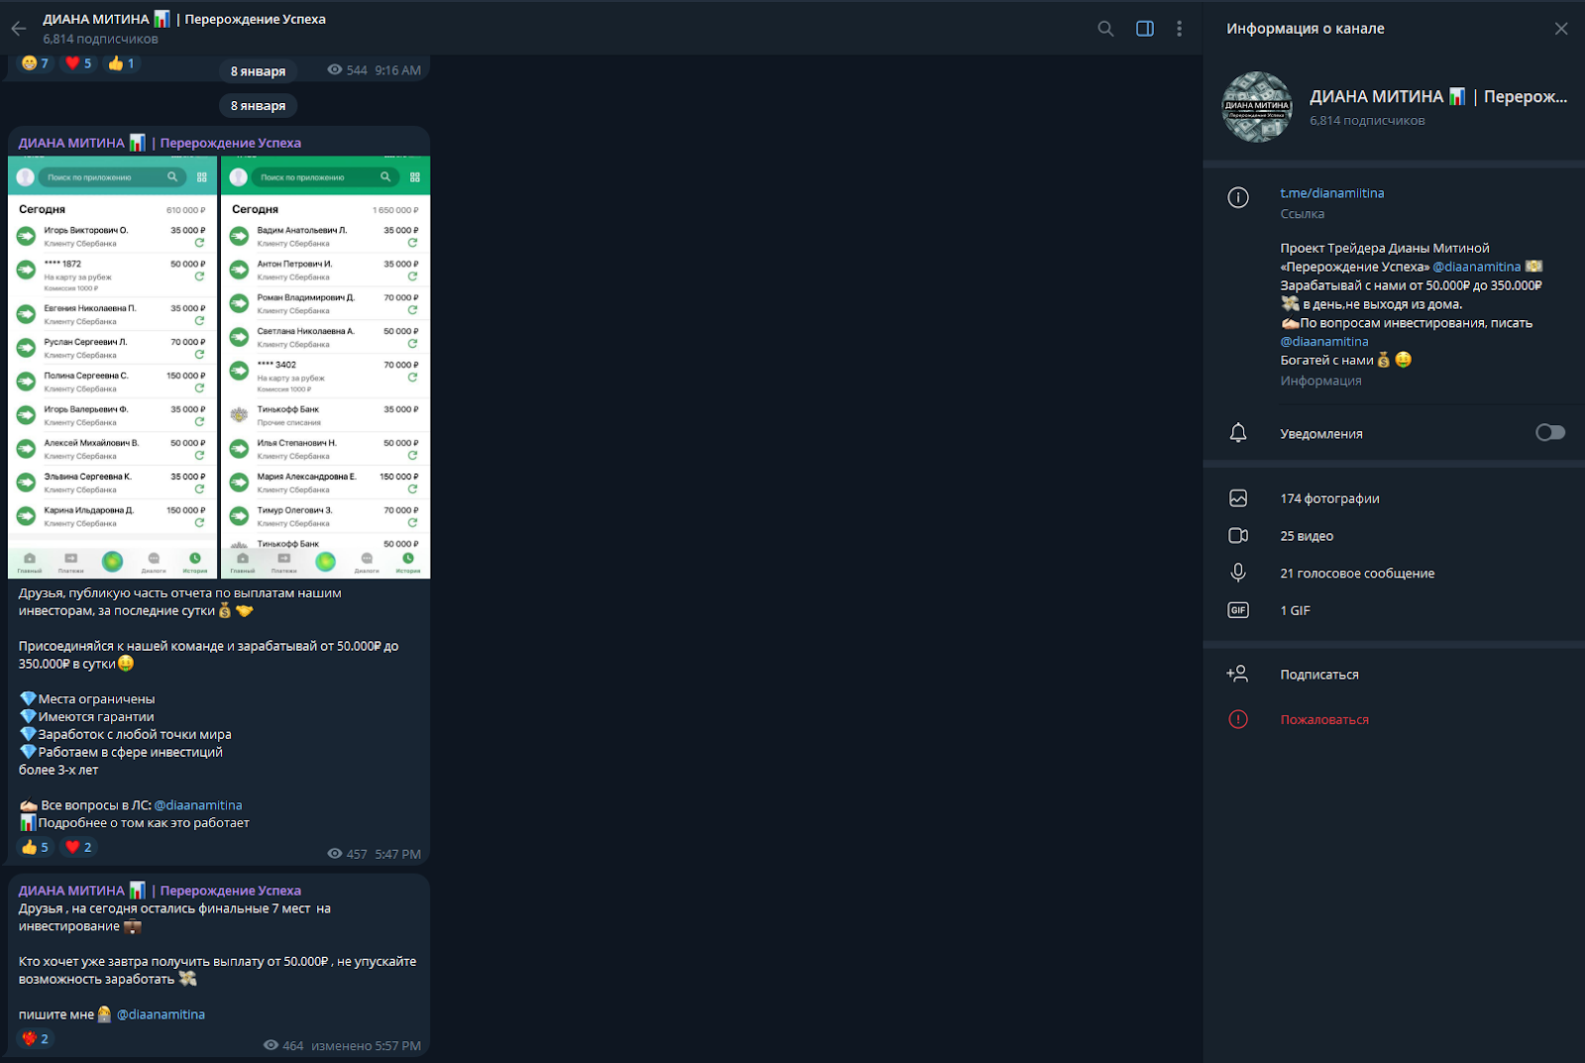Click the изменено 5:57 PM timestamp
This screenshot has width=1585, height=1063.
[x=366, y=1045]
